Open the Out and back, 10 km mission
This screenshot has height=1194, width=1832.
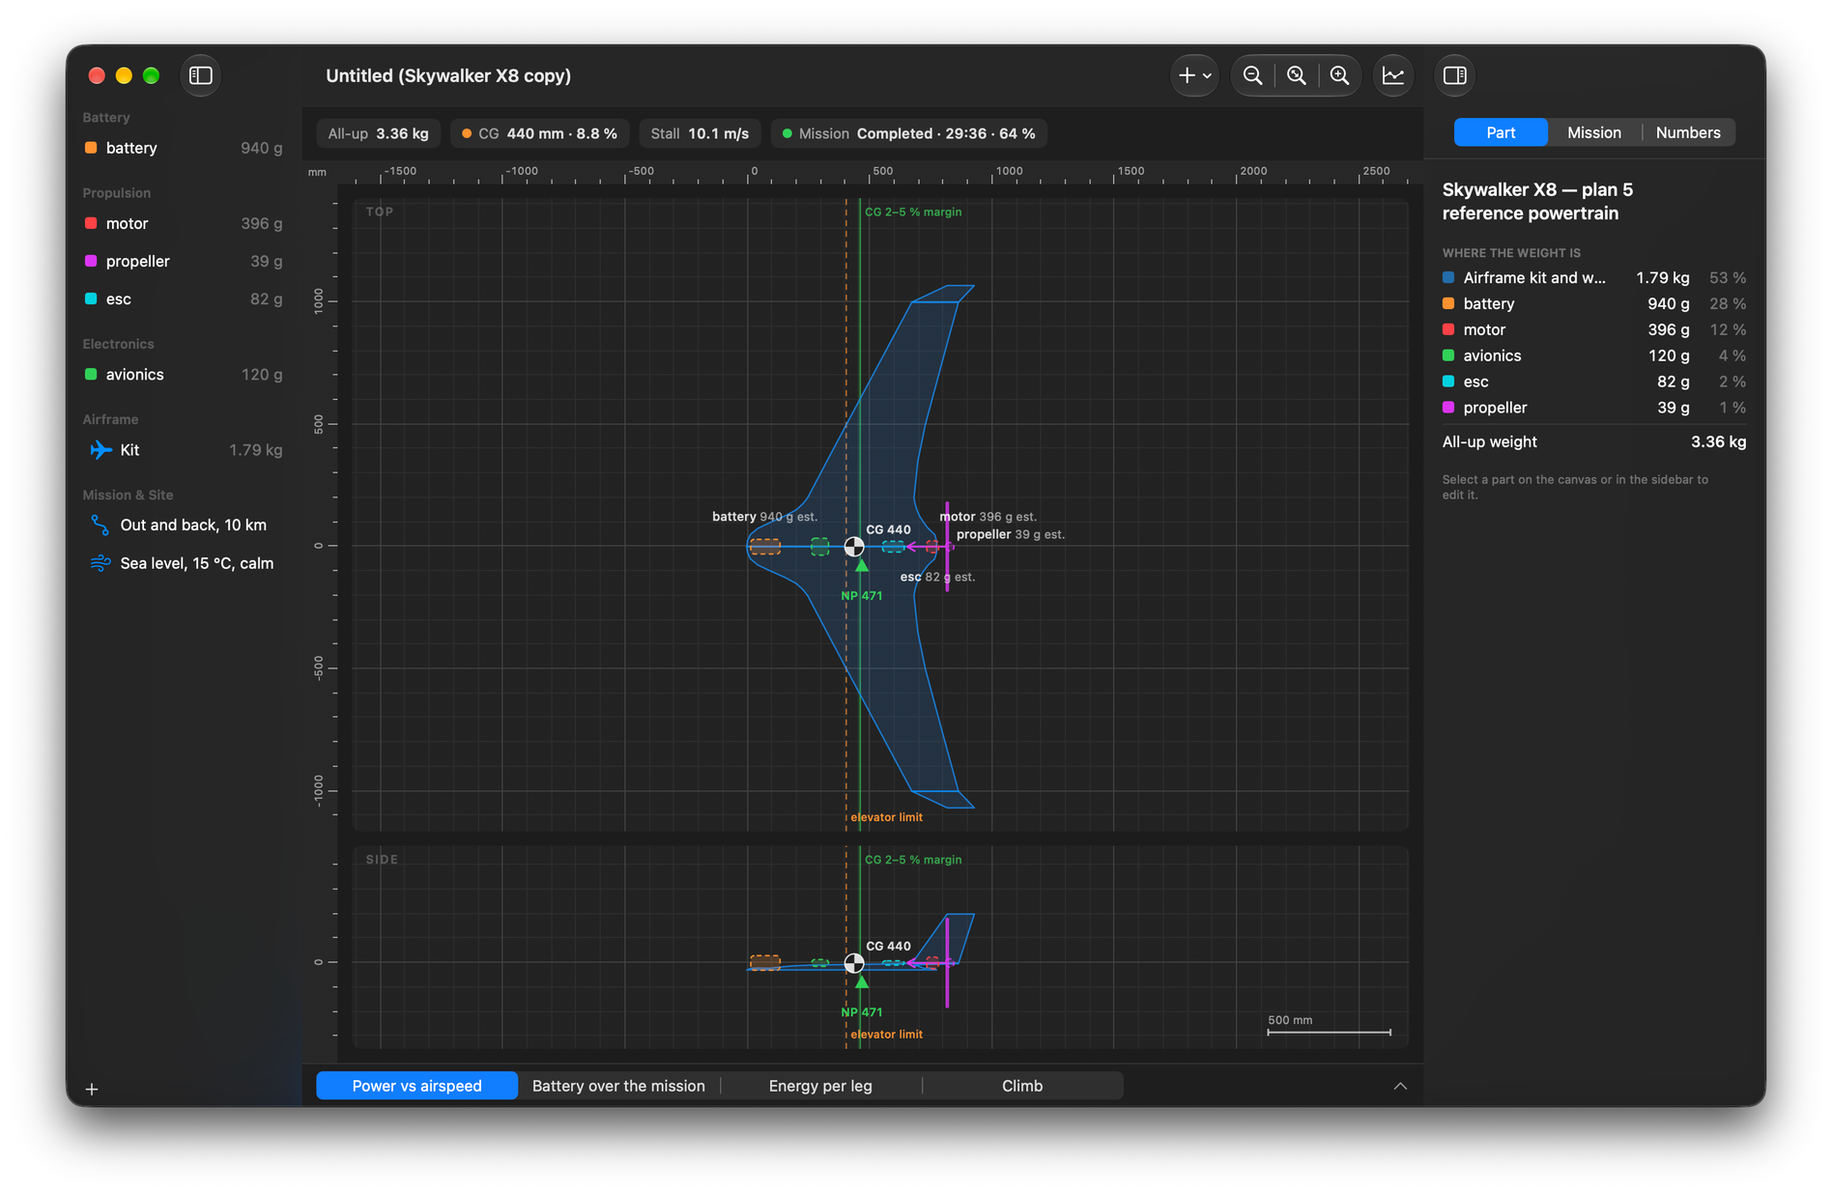tap(184, 525)
